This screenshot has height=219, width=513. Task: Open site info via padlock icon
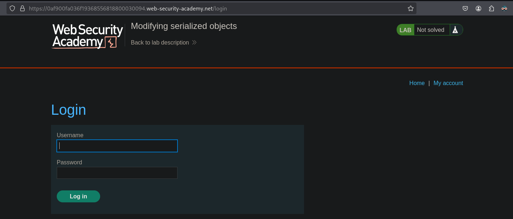pyautogui.click(x=22, y=8)
